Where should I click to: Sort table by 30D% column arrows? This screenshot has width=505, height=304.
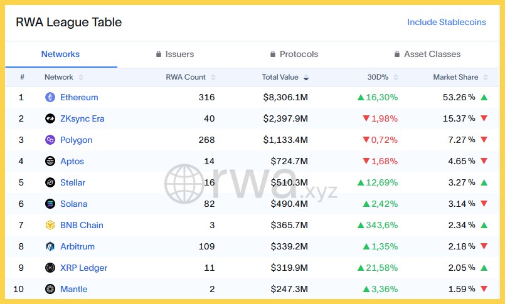click(x=396, y=77)
